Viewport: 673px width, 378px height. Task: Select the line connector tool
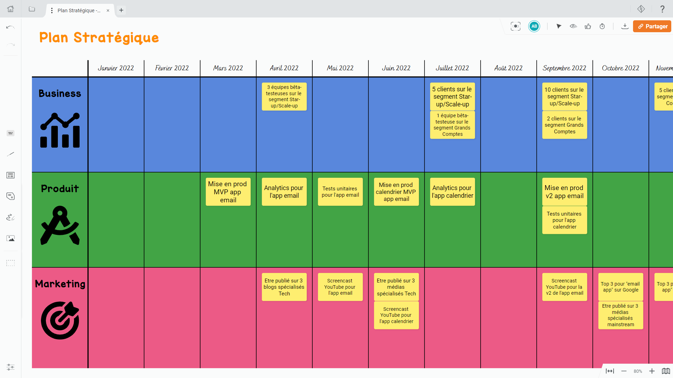[x=11, y=154]
